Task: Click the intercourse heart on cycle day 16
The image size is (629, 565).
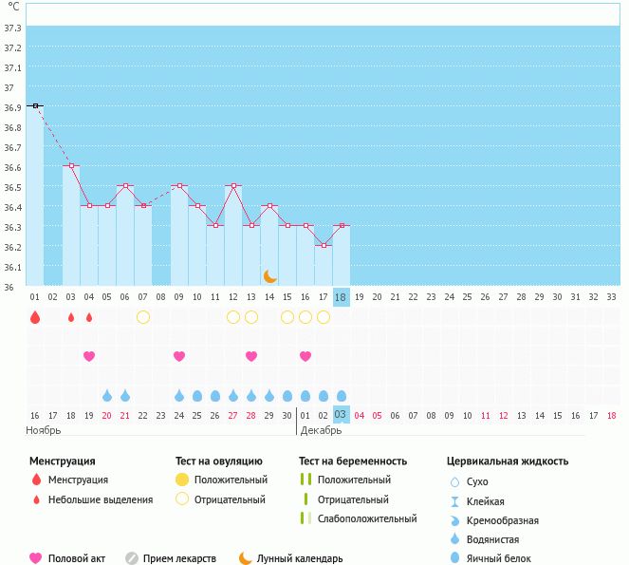Action: (x=305, y=356)
